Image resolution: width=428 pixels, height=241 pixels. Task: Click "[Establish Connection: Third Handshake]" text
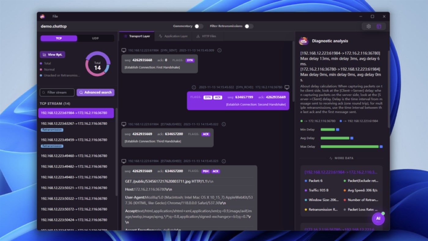click(x=153, y=141)
